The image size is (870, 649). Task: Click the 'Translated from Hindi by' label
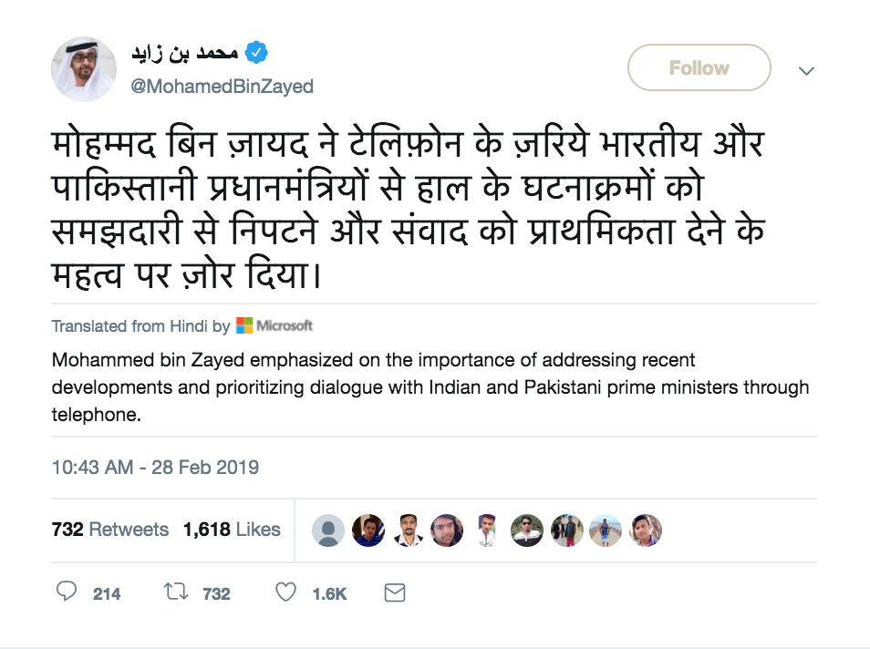(140, 325)
